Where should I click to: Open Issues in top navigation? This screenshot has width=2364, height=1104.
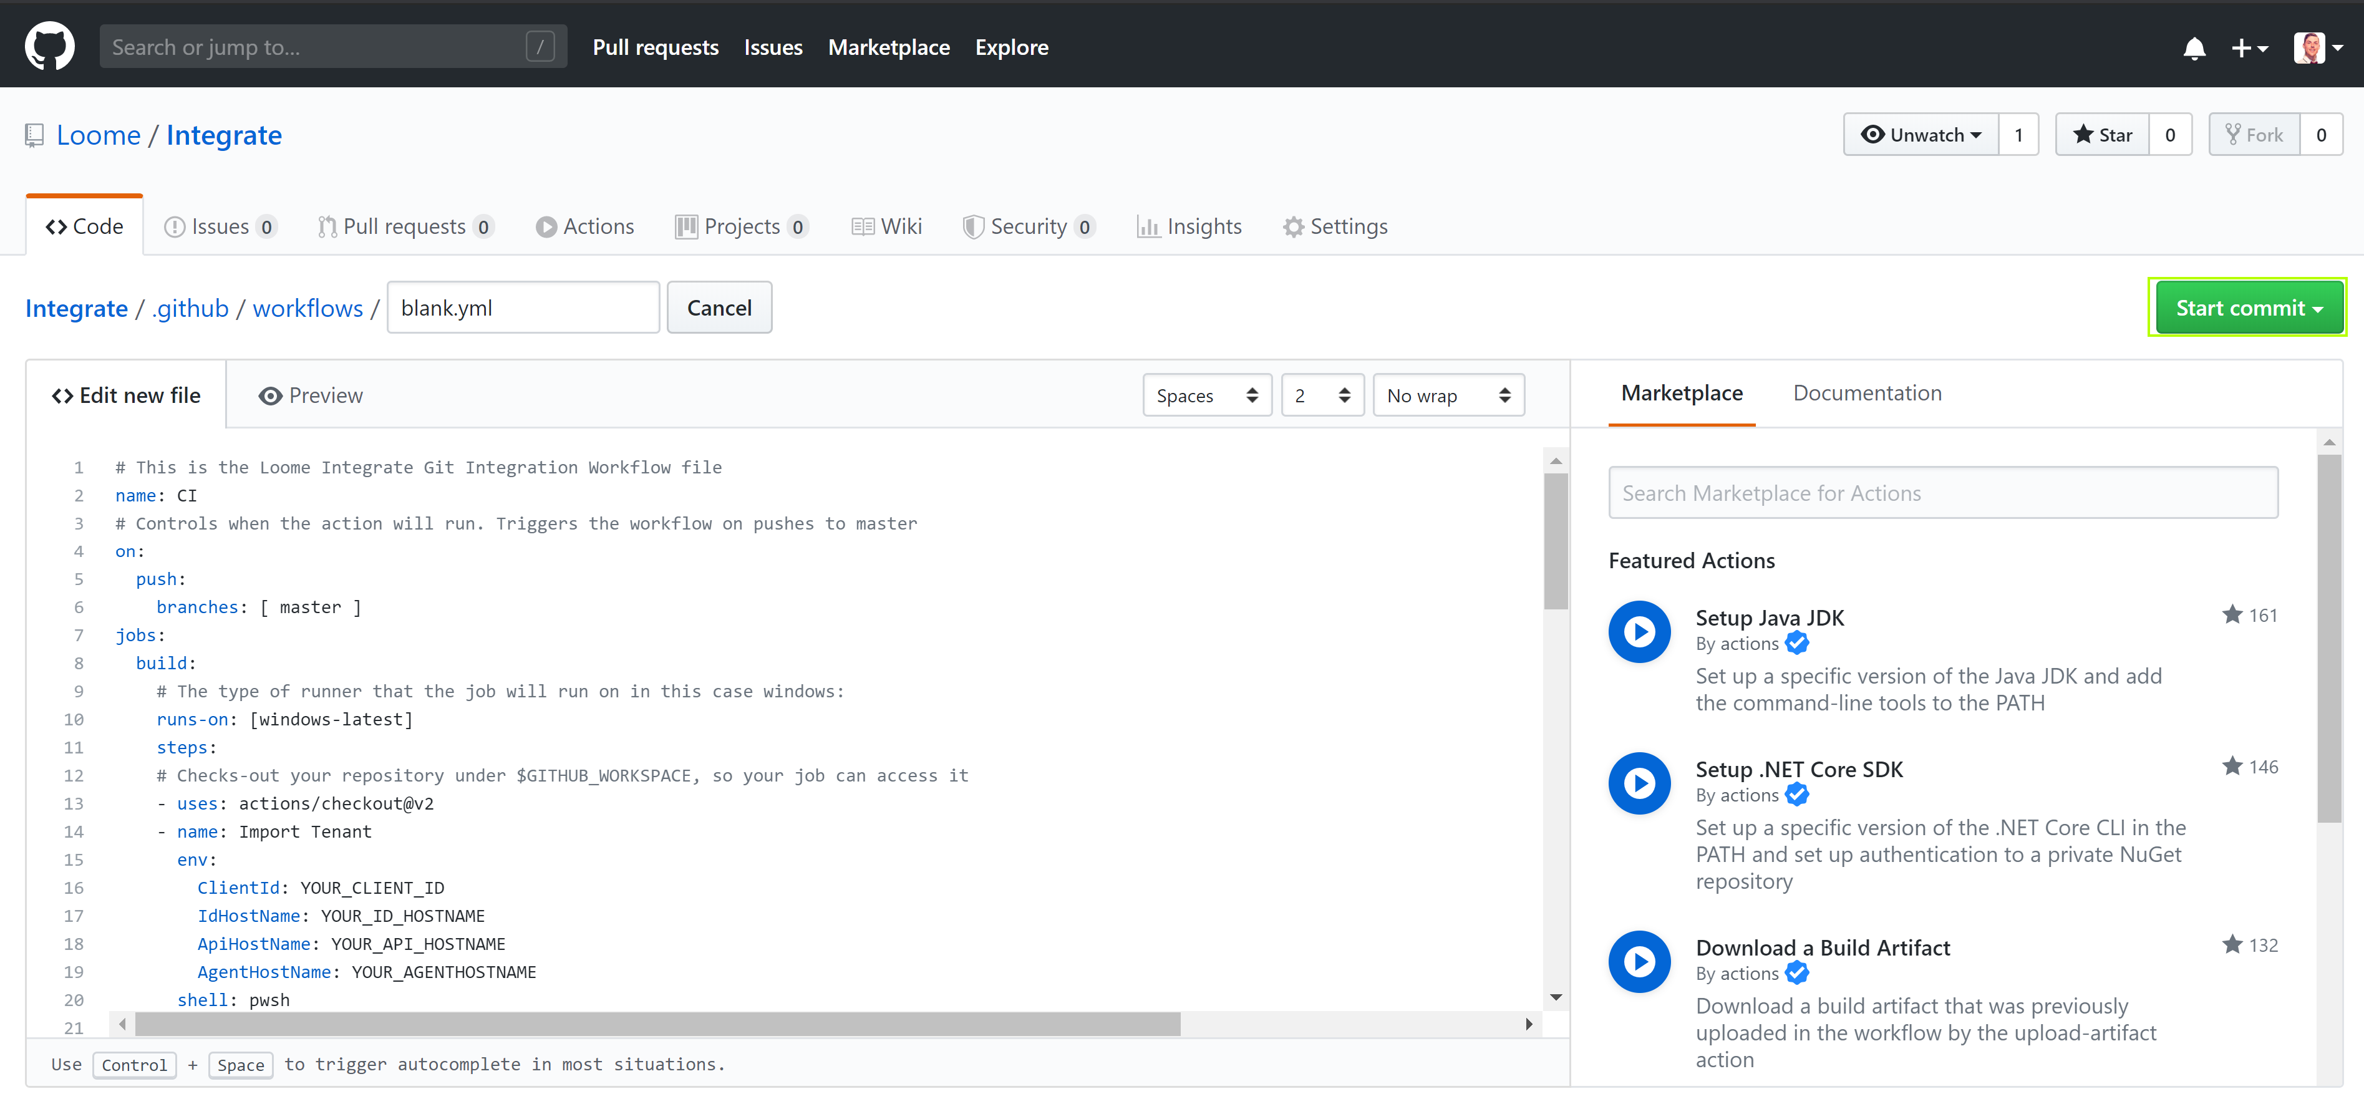(773, 47)
